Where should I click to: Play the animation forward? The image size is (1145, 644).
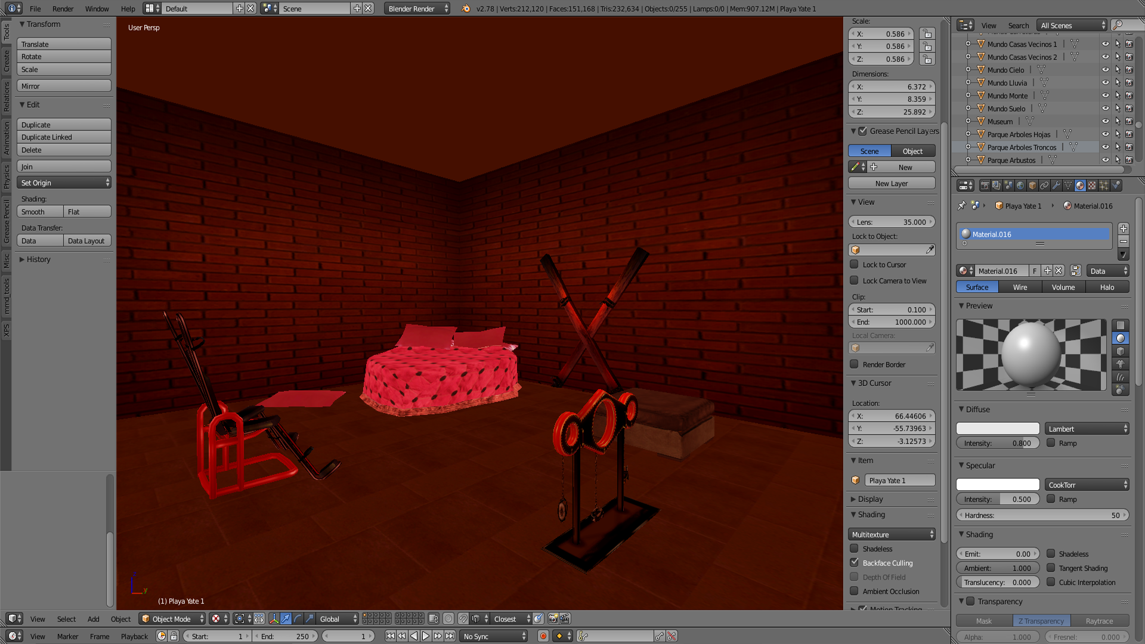point(426,636)
